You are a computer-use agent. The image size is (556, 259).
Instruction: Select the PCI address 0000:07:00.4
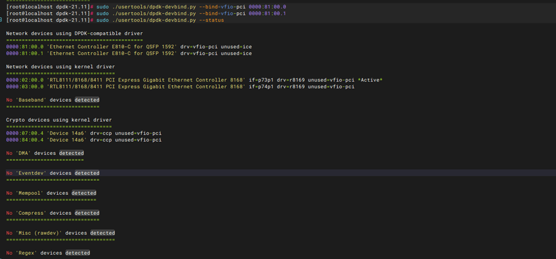25,133
